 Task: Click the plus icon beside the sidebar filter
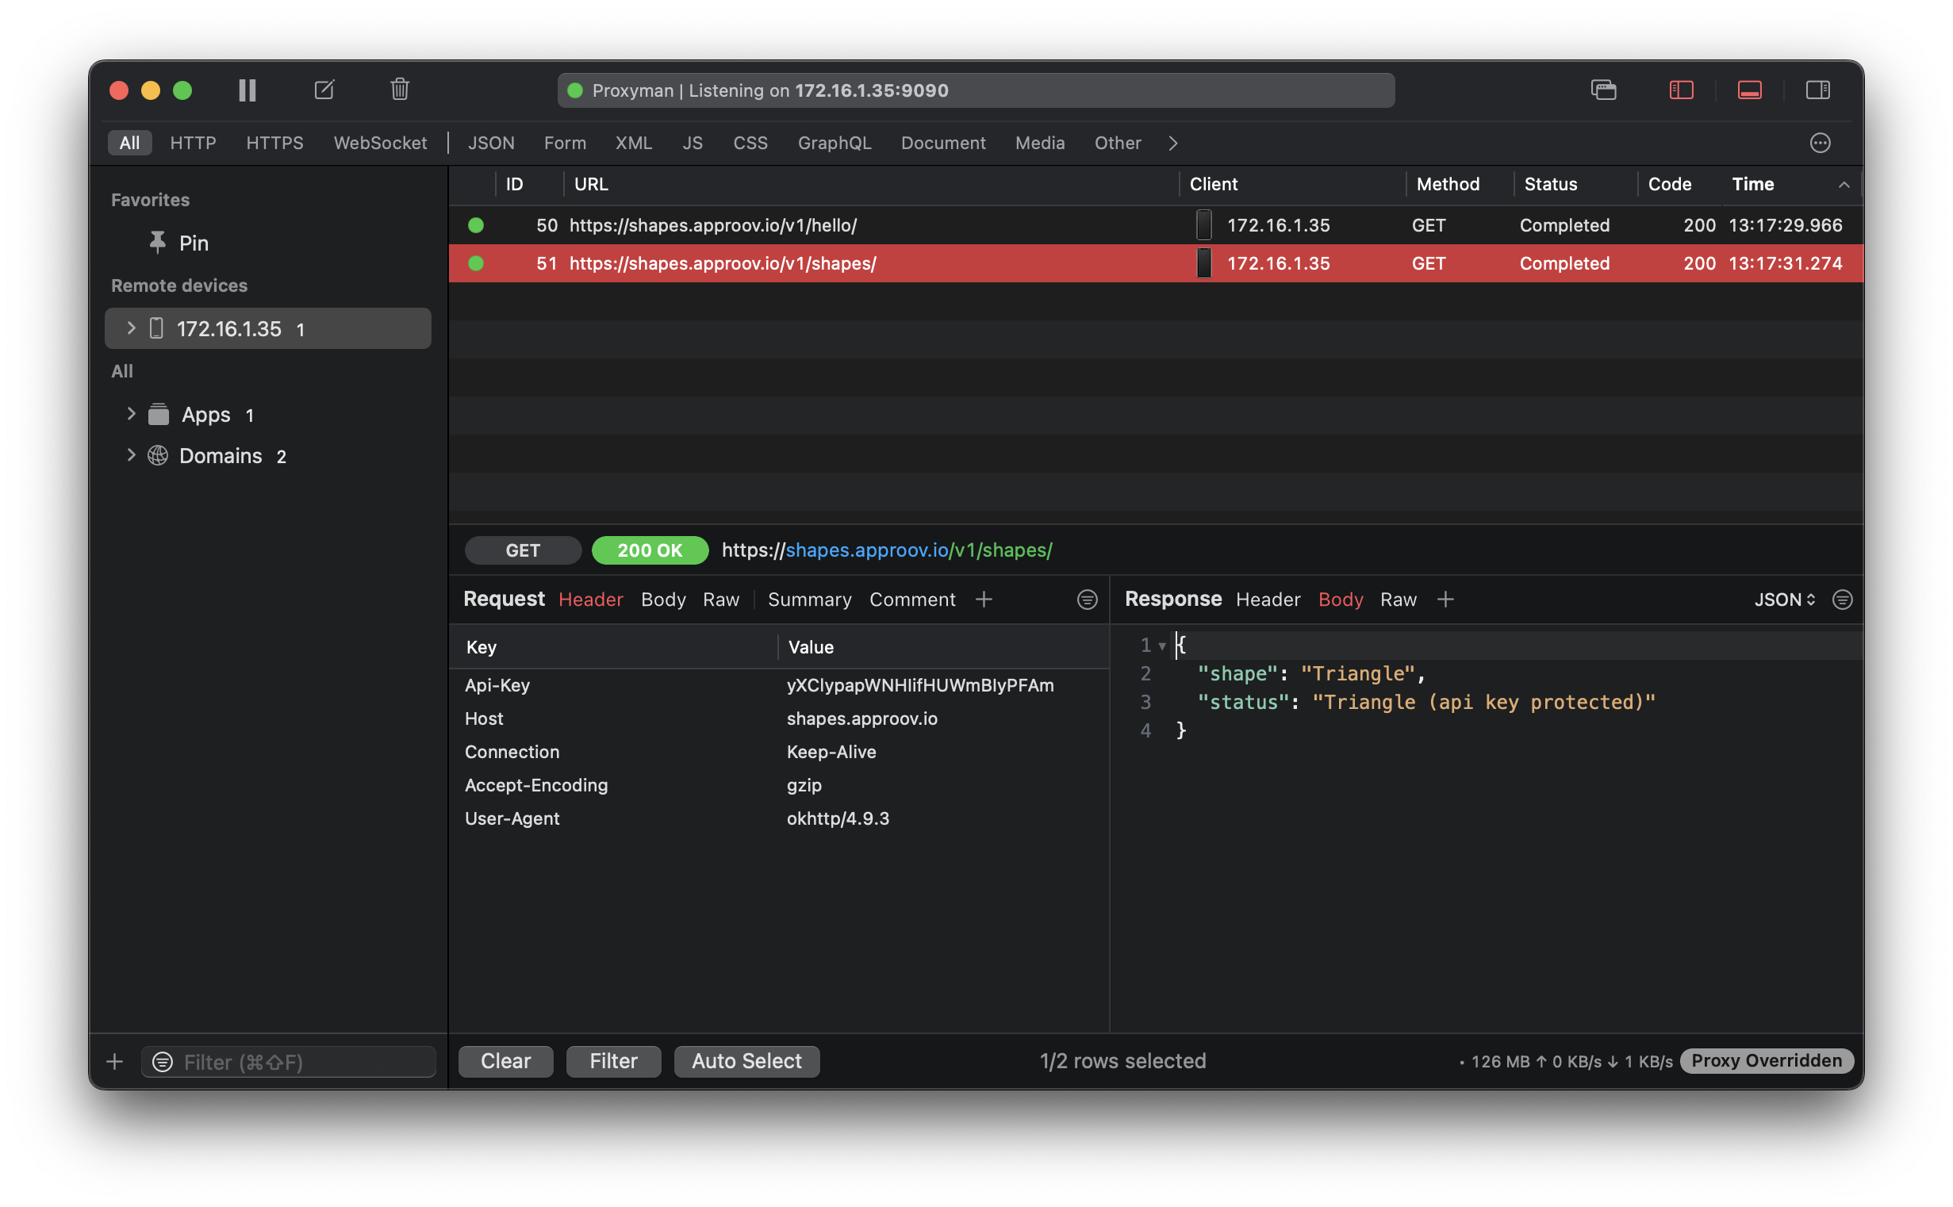tap(115, 1061)
